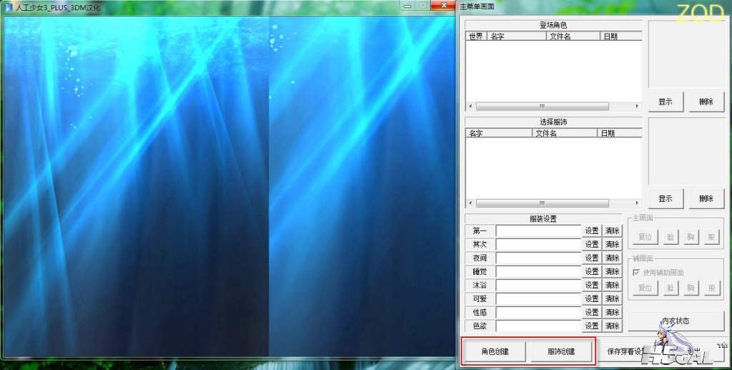Click 服 in the 辅画面 group

(711, 288)
